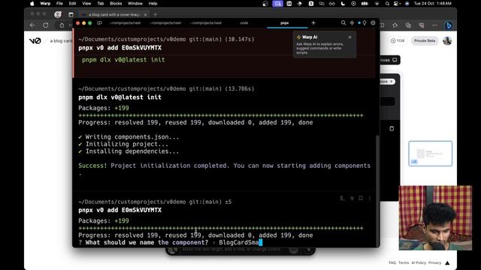Select the second customprojects/next tab in Warp
The height and width of the screenshot is (270, 481).
click(165, 23)
